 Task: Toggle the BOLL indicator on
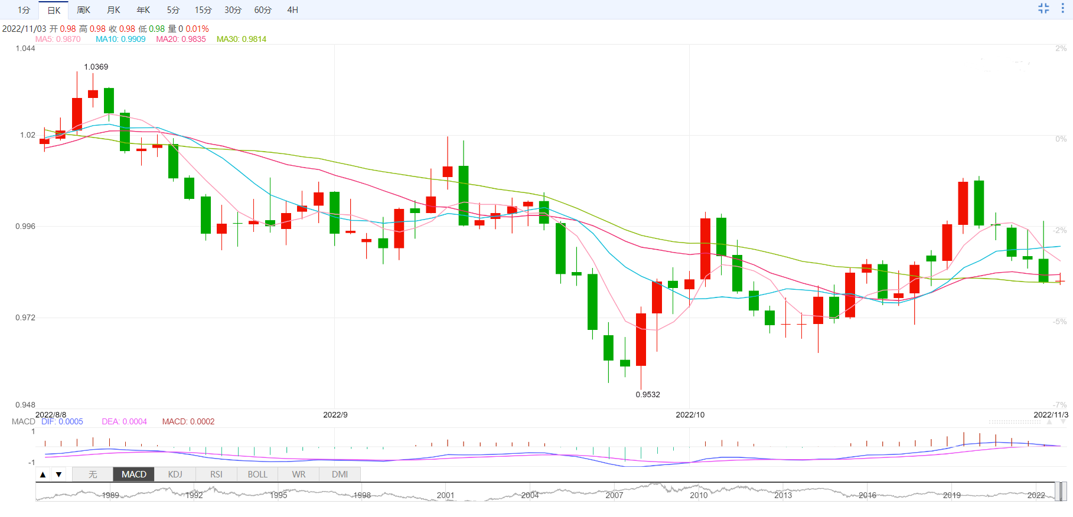[x=257, y=475]
